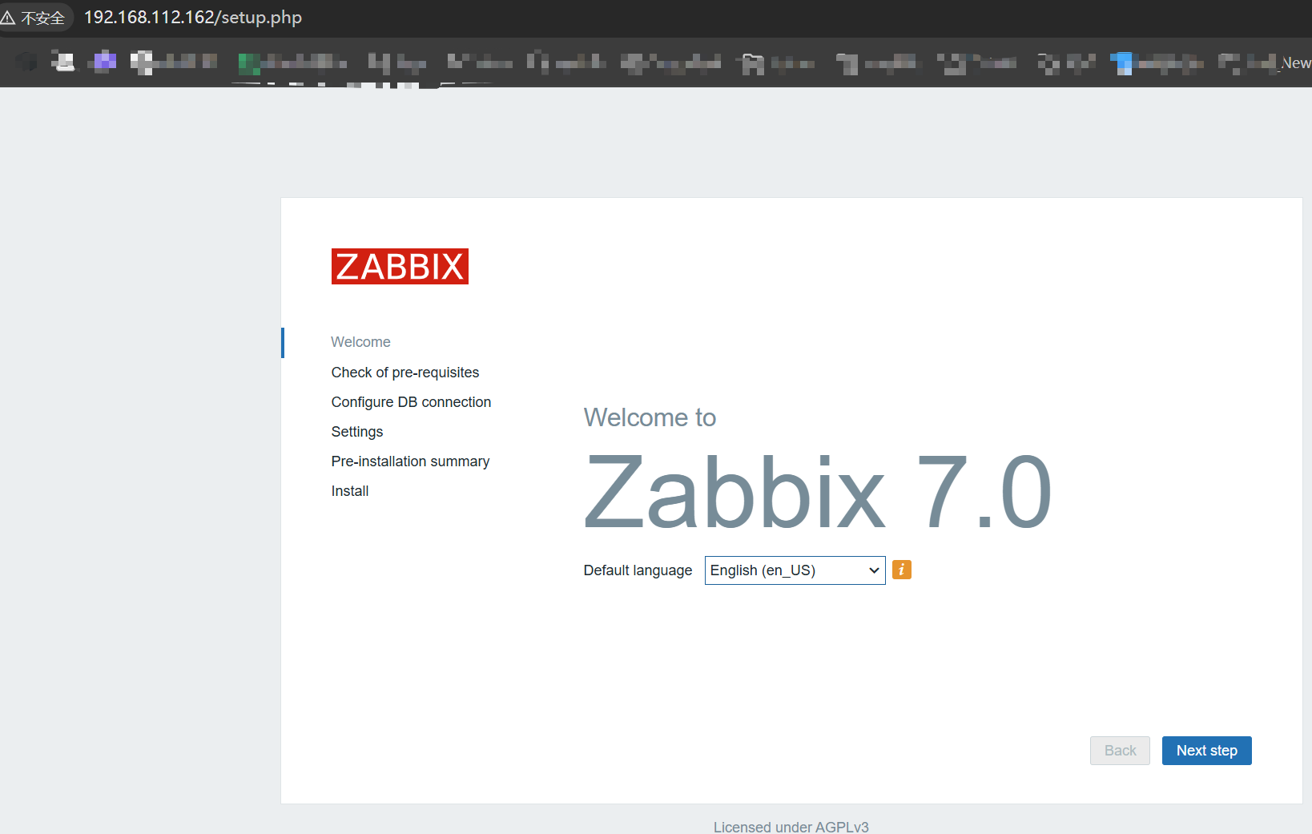Select the 'Welcome' step in sidebar
This screenshot has height=834, width=1312.
coord(360,342)
